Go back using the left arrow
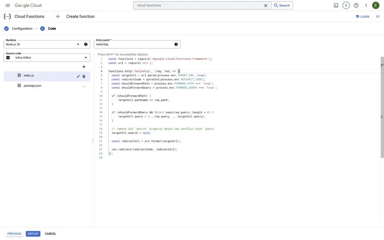 (x=58, y=16)
